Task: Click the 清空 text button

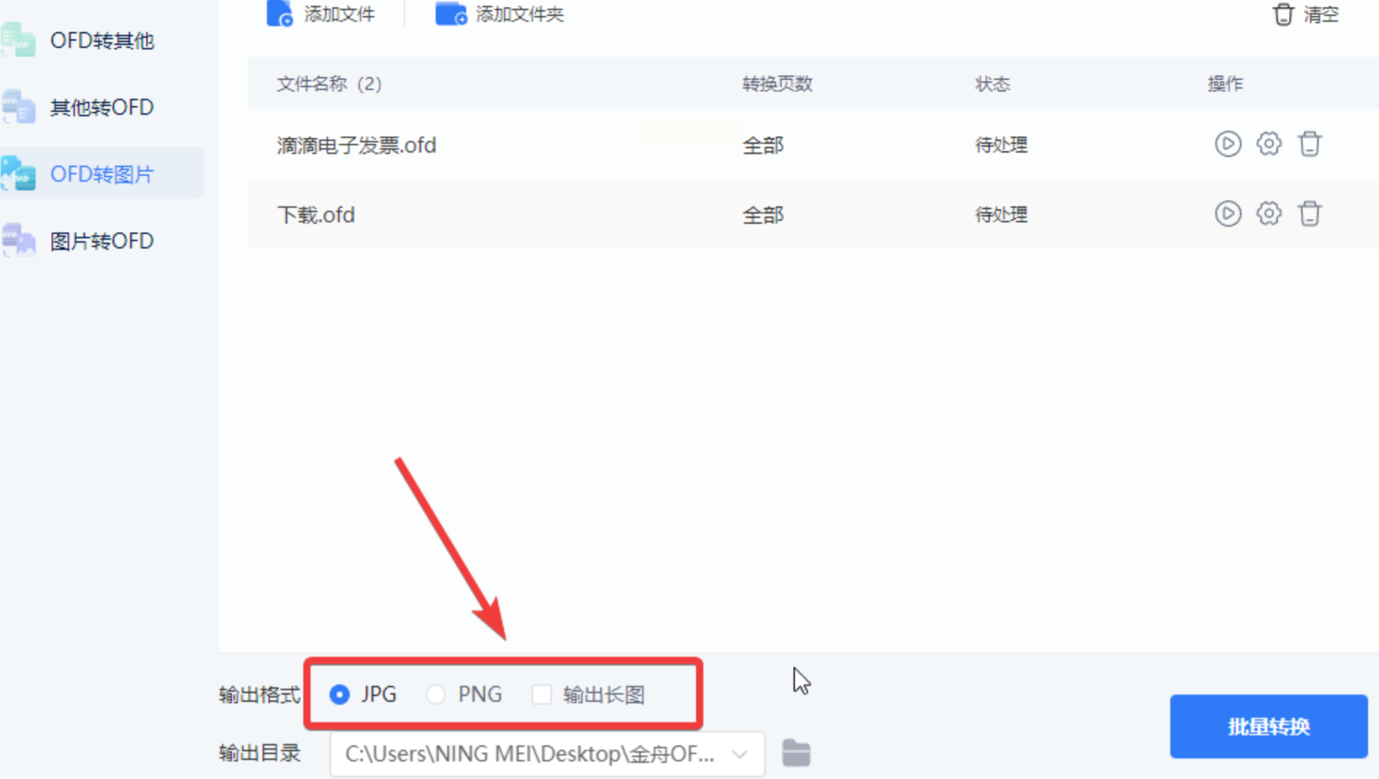Action: [x=1321, y=14]
